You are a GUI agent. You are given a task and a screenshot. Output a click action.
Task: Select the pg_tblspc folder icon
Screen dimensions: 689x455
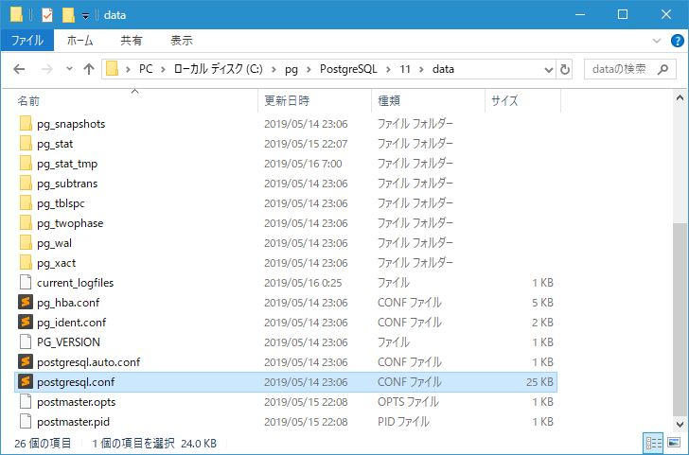[x=26, y=202]
